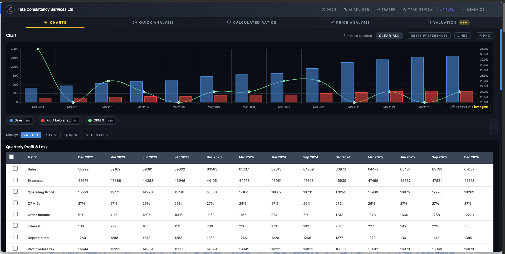Open the TradingView chart icon
This screenshot has height=254, width=505.
click(405, 9)
